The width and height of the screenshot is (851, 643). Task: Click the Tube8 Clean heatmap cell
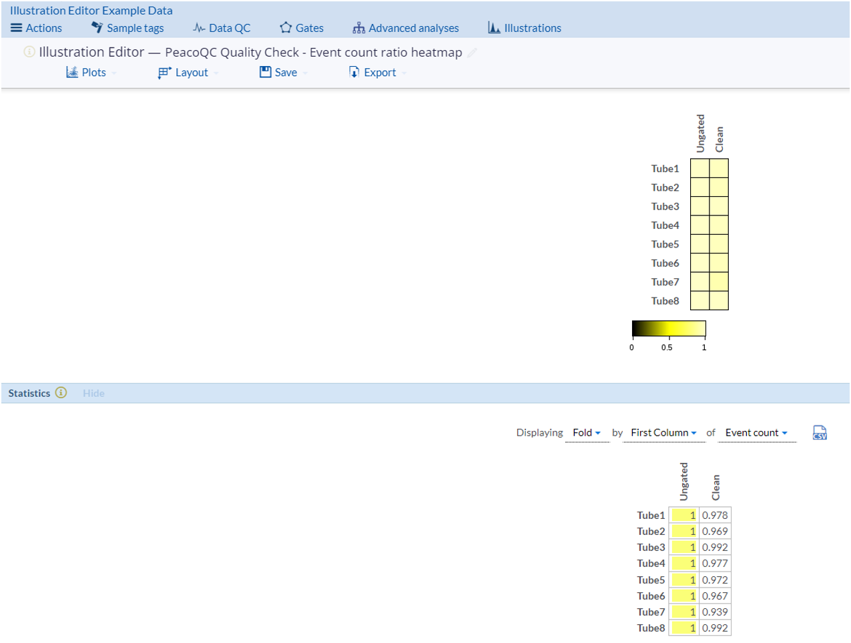(x=719, y=300)
